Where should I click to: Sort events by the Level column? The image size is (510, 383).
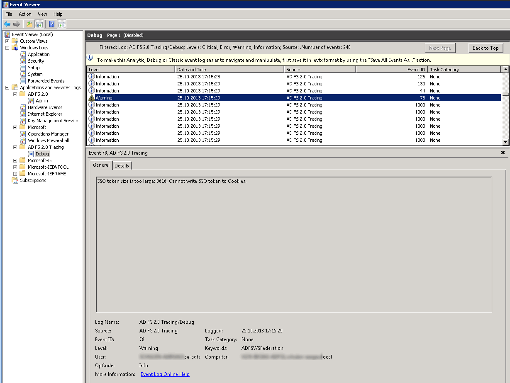pyautogui.click(x=131, y=70)
